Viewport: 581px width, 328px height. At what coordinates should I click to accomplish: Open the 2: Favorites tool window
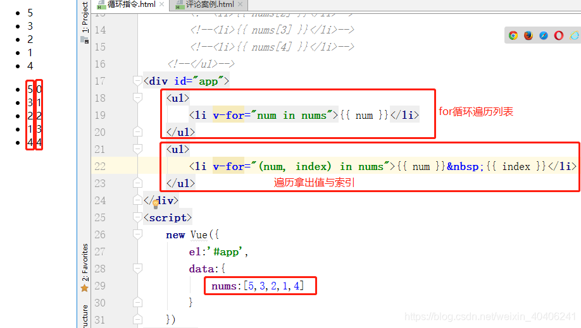point(85,262)
